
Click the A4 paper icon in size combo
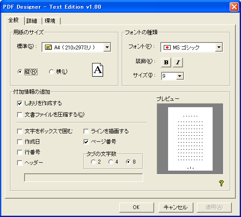point(48,47)
